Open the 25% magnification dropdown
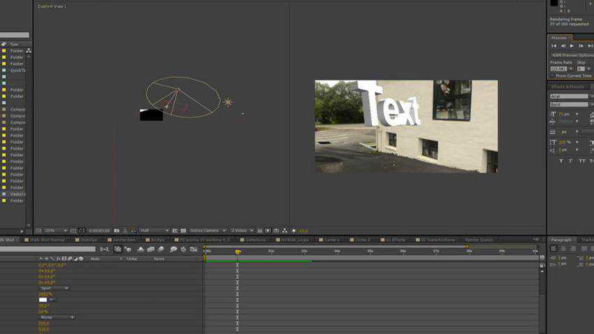This screenshot has width=594, height=334. click(x=56, y=231)
